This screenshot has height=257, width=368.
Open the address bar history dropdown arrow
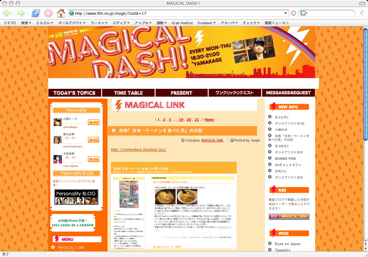285,13
